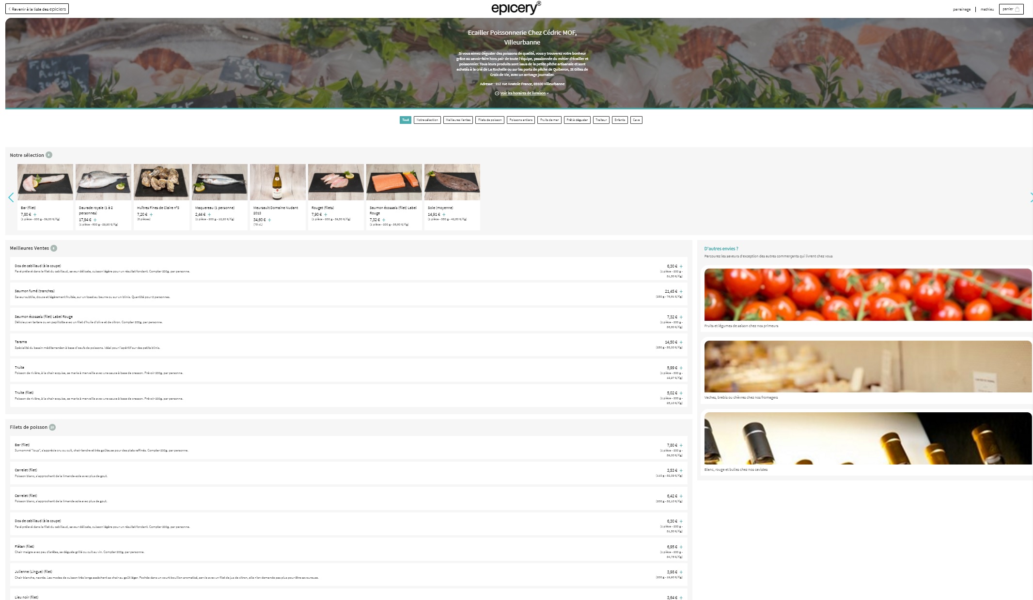The width and height of the screenshot is (1033, 600).
Task: Open salmon fillet product photo
Action: pyautogui.click(x=394, y=182)
